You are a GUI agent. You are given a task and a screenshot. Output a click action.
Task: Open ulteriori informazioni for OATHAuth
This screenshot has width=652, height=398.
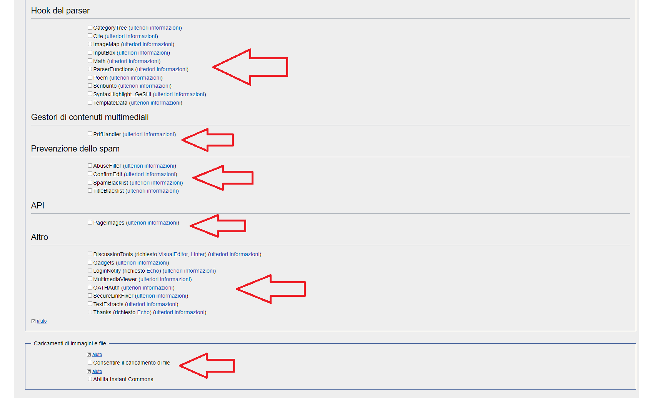[x=148, y=288]
